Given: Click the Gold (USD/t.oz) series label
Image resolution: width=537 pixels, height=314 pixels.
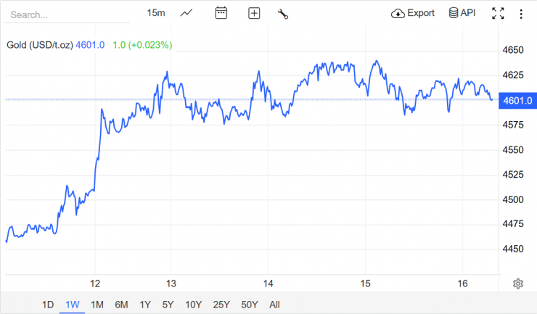Looking at the screenshot, I should click(x=40, y=45).
